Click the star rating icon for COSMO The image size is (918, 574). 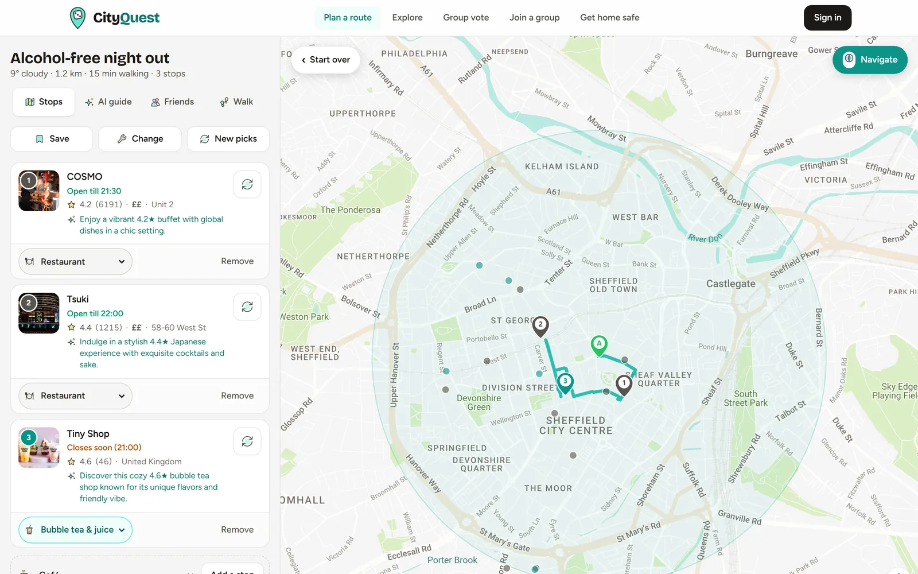(71, 204)
